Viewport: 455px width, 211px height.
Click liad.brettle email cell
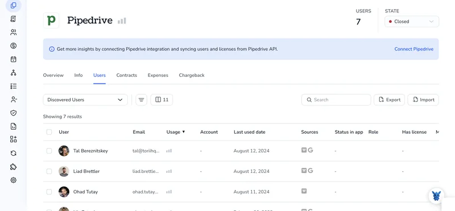tap(146, 171)
